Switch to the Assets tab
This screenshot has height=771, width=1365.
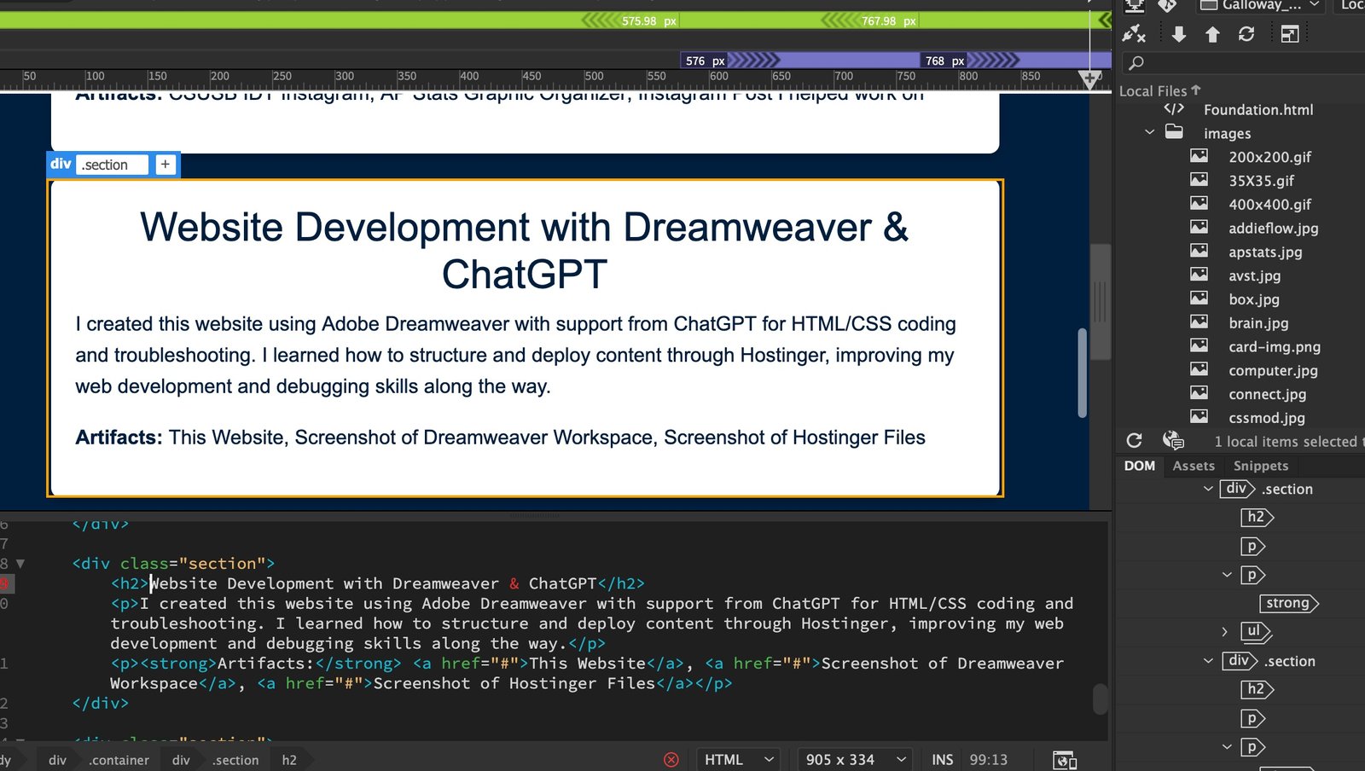pyautogui.click(x=1193, y=466)
